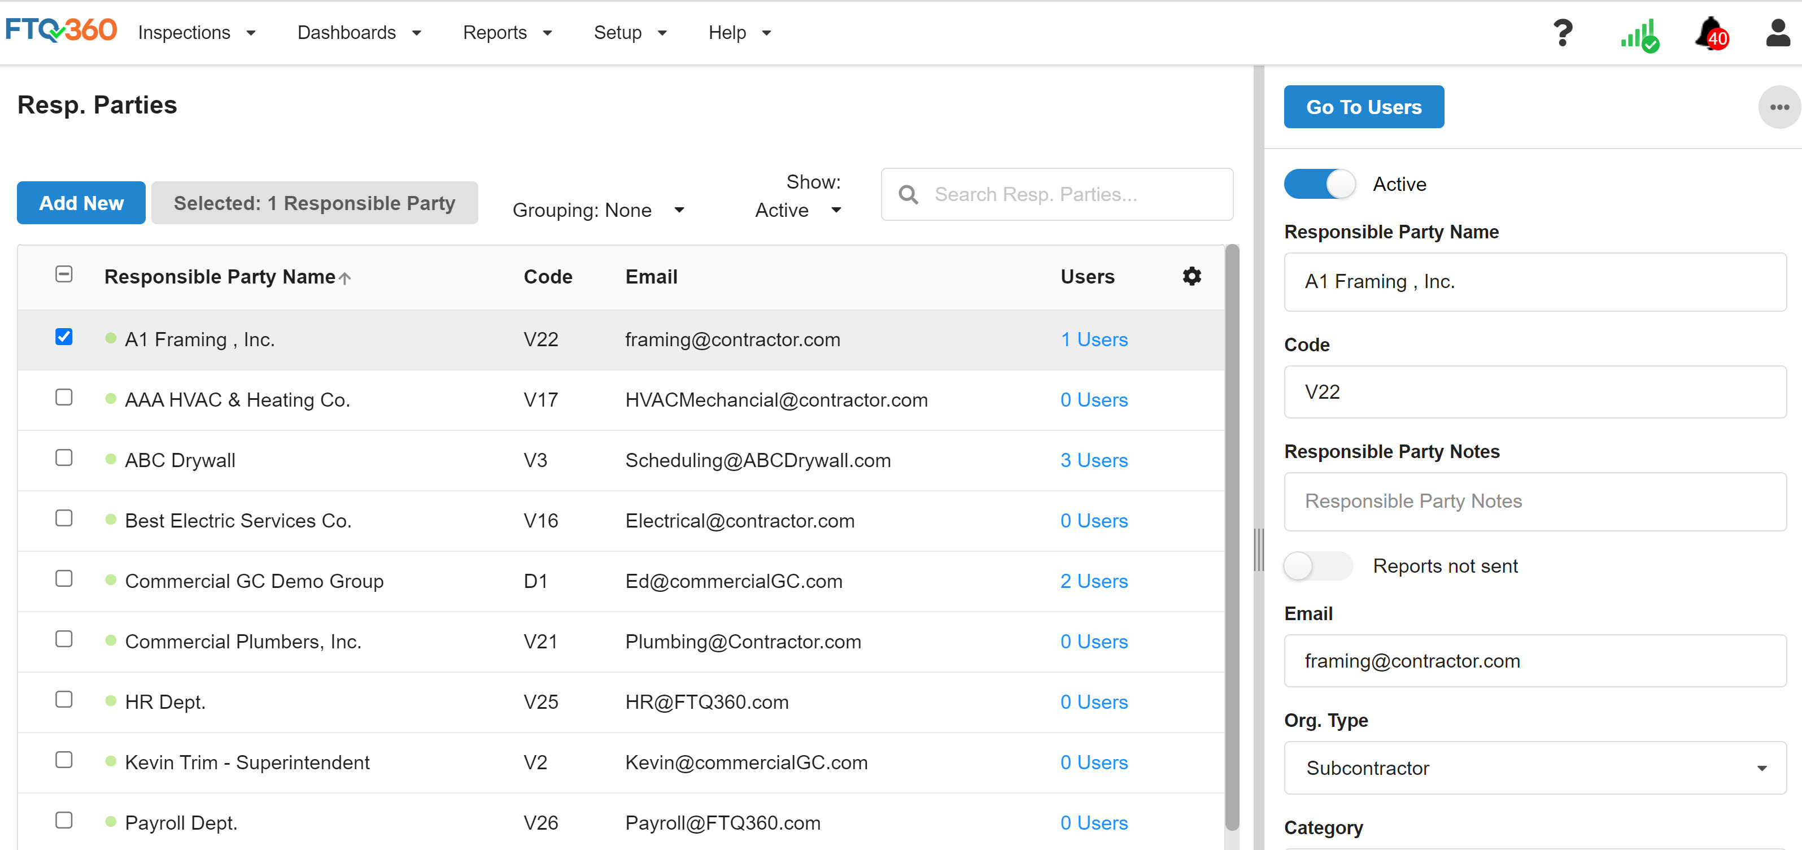
Task: Open the Show Active filter dropdown
Action: [x=798, y=210]
